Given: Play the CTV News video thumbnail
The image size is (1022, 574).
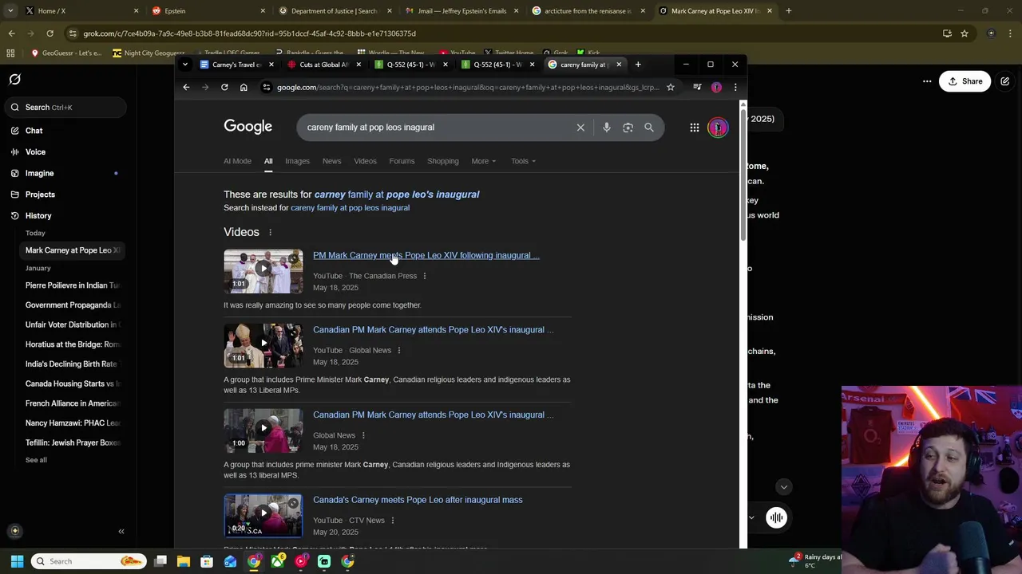Looking at the screenshot, I should [263, 516].
